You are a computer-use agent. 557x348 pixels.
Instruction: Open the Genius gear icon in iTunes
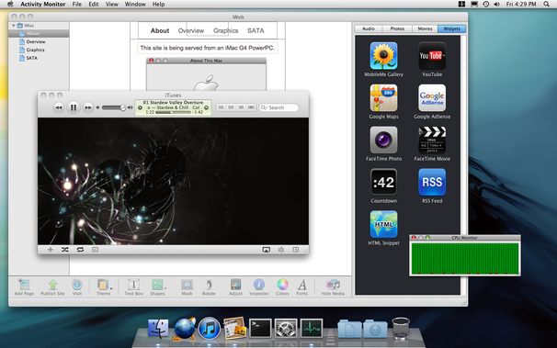point(281,250)
